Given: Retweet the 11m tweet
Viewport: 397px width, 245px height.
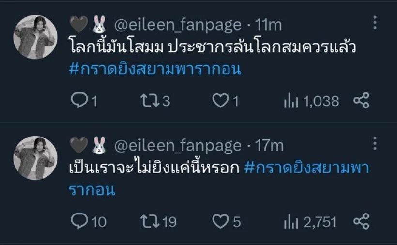Looking at the screenshot, I should pos(147,101).
